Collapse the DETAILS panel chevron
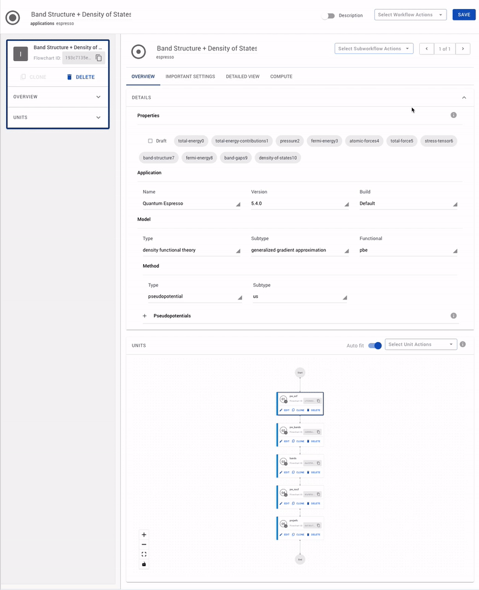The image size is (479, 590). [464, 98]
